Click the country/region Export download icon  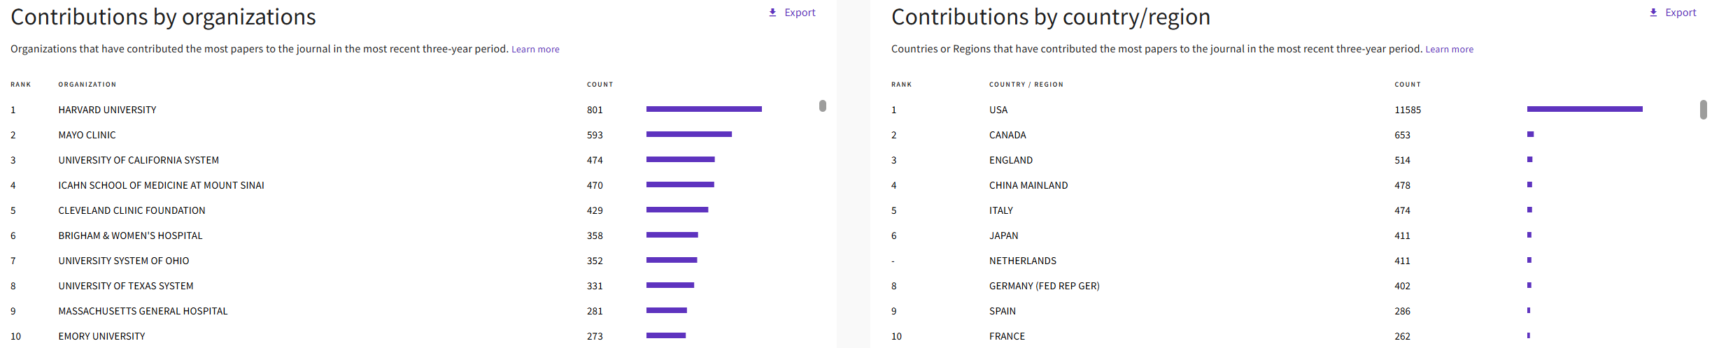coord(1653,13)
